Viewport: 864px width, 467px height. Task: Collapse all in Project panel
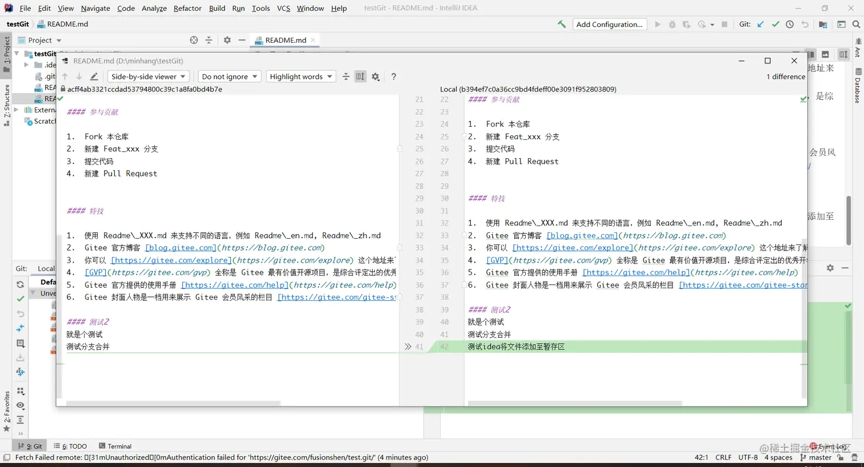(209, 40)
